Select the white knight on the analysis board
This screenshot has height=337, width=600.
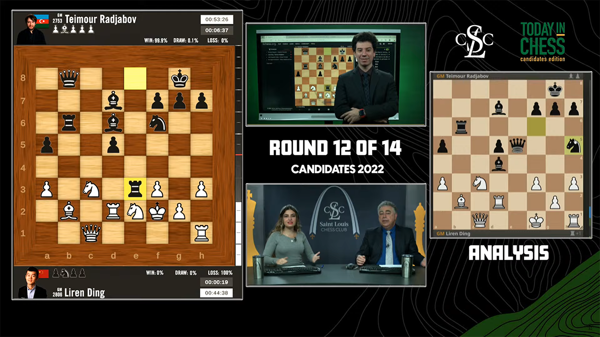[480, 183]
